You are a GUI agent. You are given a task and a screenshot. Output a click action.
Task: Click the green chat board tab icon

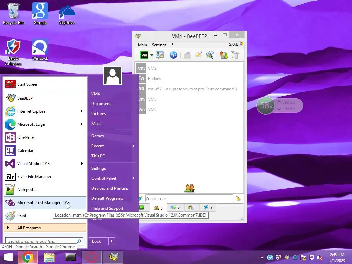(x=141, y=208)
